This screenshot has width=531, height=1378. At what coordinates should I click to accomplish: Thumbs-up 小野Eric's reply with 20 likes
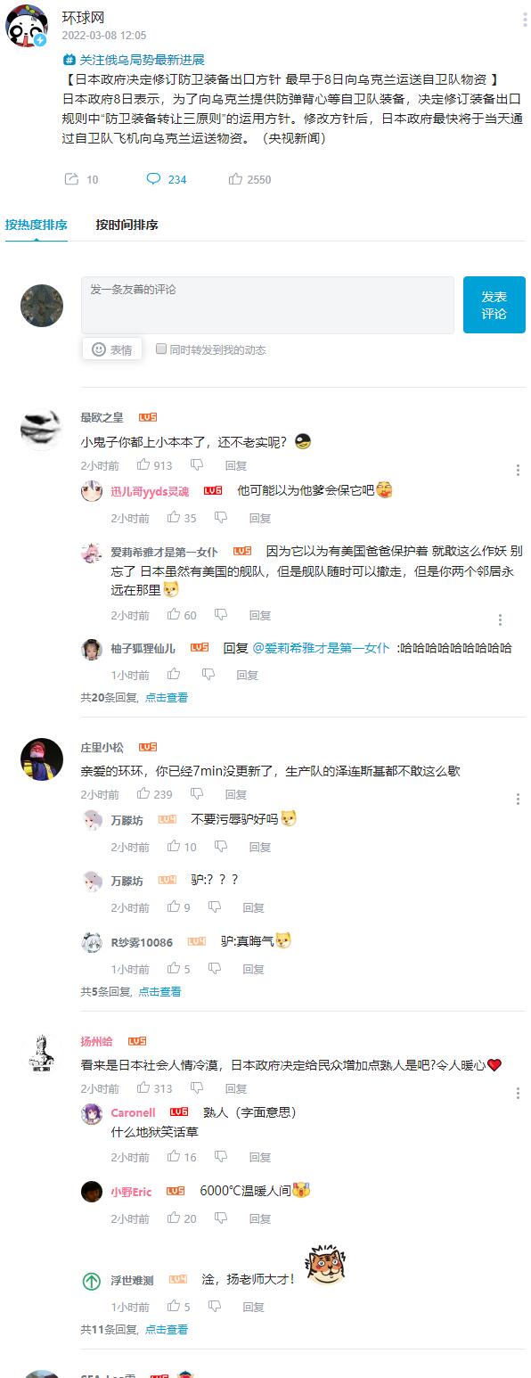(x=174, y=1218)
